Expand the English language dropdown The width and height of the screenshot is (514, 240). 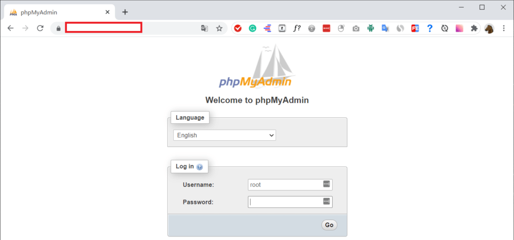pos(224,135)
